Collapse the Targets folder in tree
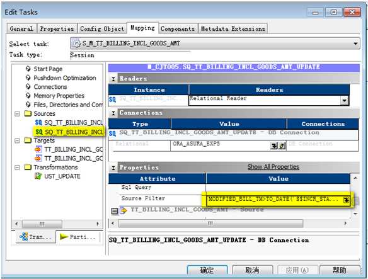 (17, 140)
